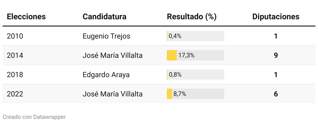This screenshot has width=318, height=123.
Task: Click the 2018 election year cell
Action: click(x=15, y=75)
